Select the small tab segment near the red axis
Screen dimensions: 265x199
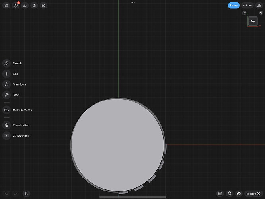coord(166,149)
